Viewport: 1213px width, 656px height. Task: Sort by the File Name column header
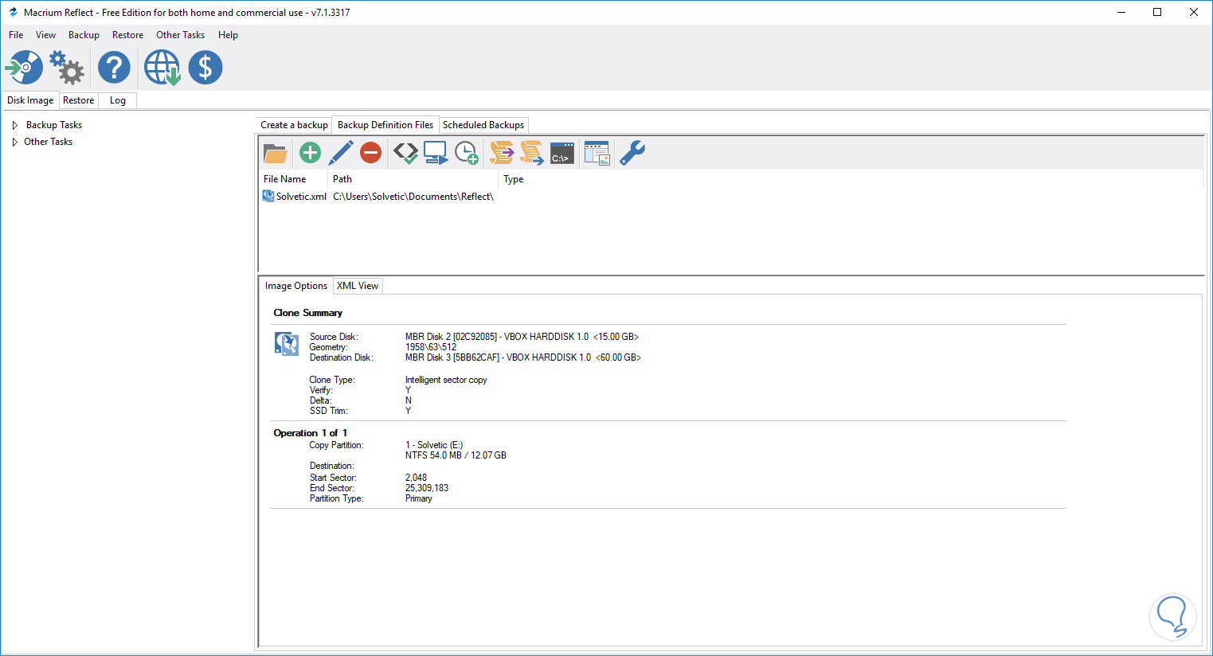293,179
